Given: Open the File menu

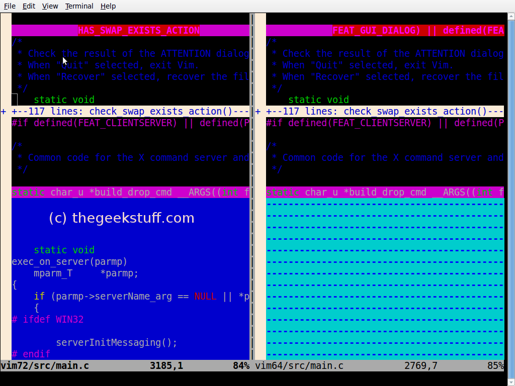Looking at the screenshot, I should pos(10,6).
